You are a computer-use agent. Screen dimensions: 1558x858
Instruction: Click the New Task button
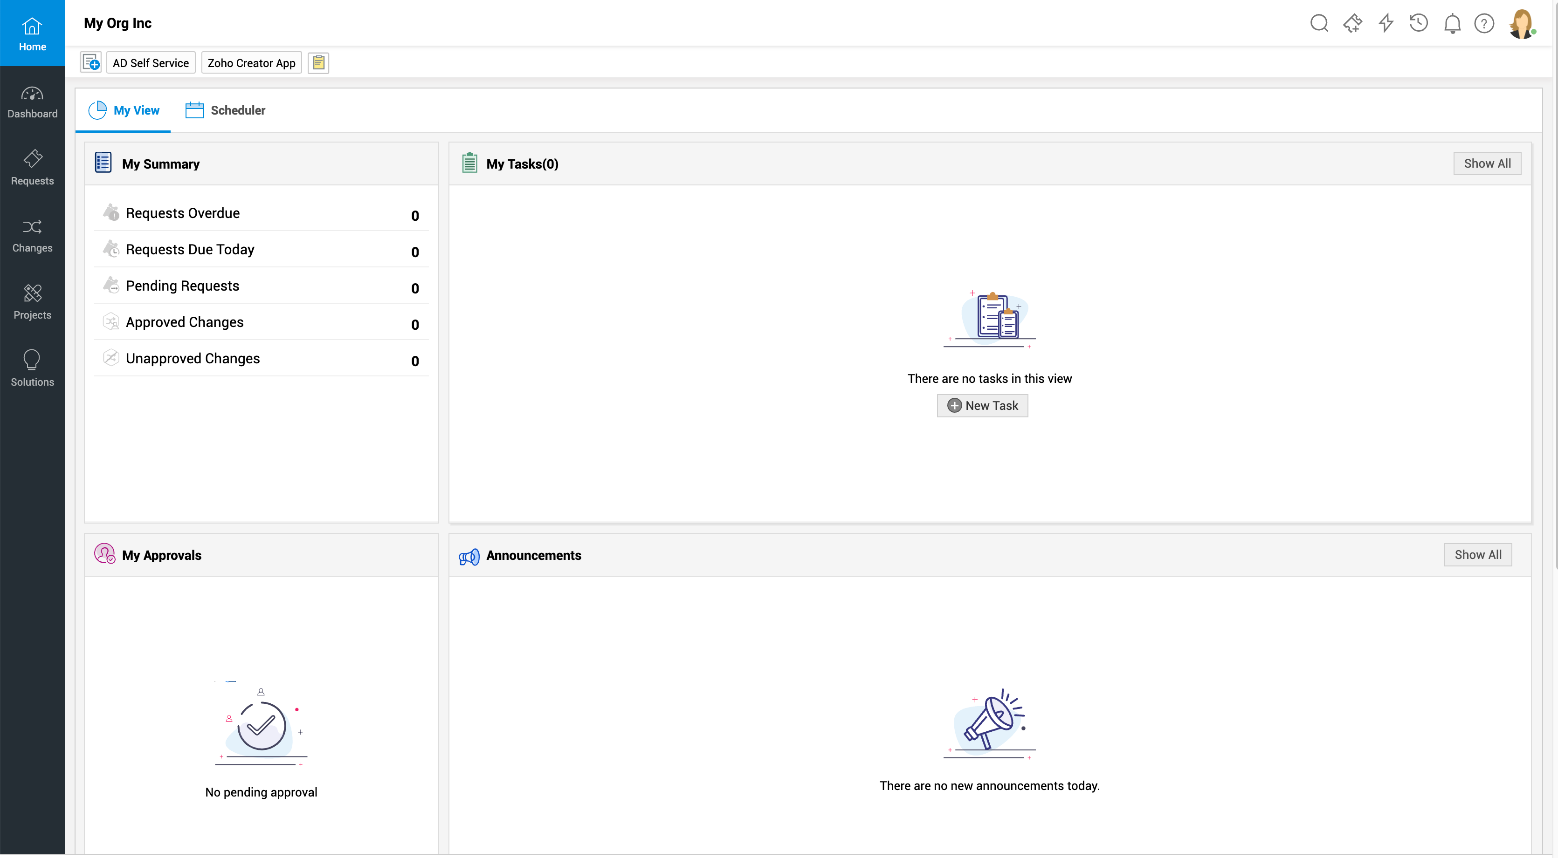point(982,405)
